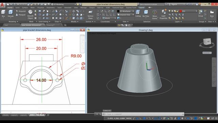The width and height of the screenshot is (218, 123).
Task: Open the Help question mark icon
Action: (197, 4)
